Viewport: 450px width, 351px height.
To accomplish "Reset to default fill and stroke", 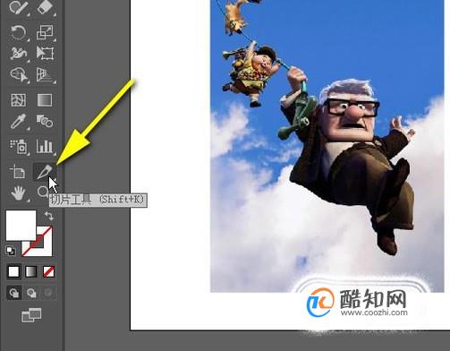I will pos(11,251).
